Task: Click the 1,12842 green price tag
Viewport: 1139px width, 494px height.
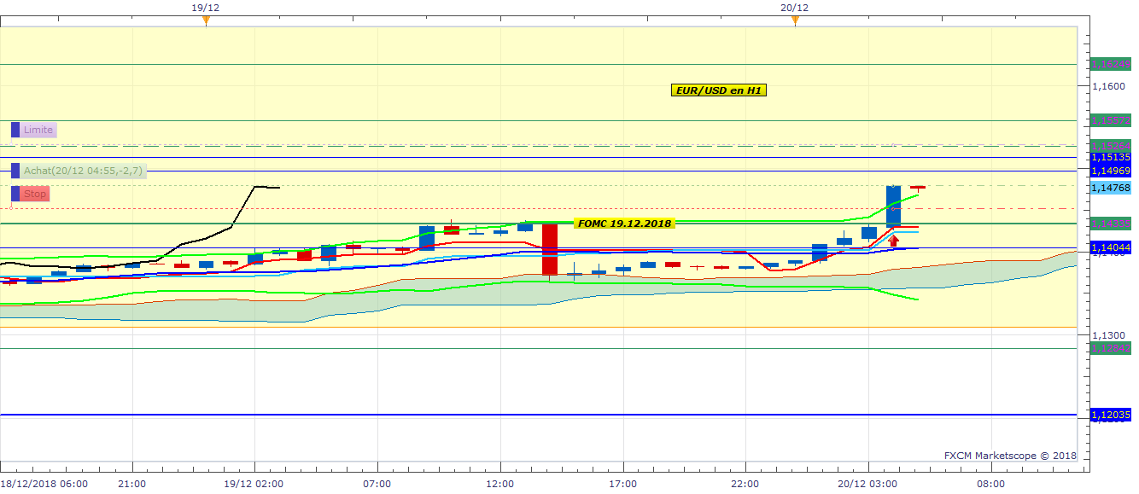Action: (x=1111, y=347)
